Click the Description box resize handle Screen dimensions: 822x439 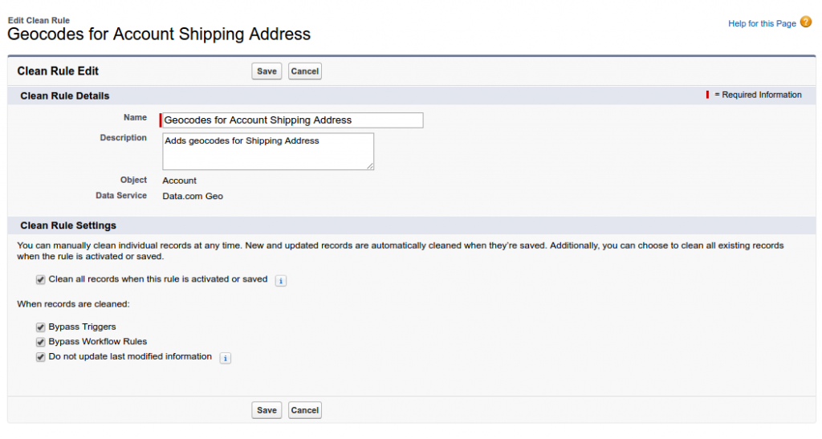[x=370, y=166]
